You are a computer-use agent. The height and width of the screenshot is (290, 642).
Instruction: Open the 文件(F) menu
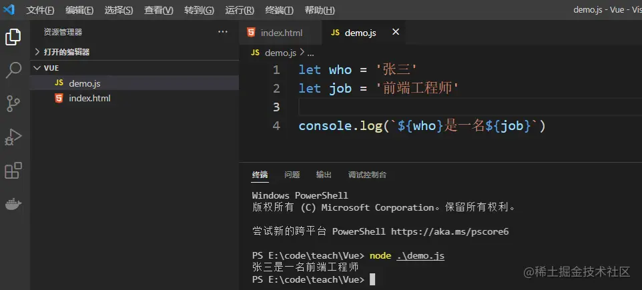40,10
